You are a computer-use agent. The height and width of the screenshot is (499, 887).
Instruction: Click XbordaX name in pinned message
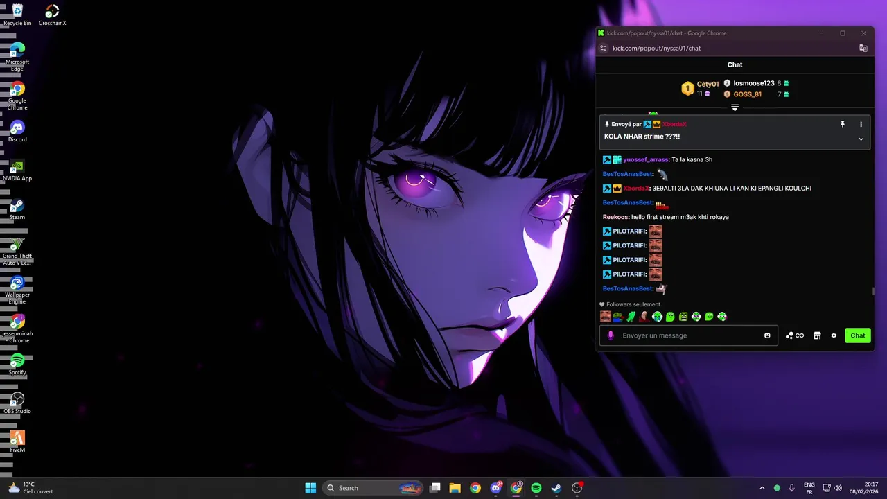tap(674, 124)
